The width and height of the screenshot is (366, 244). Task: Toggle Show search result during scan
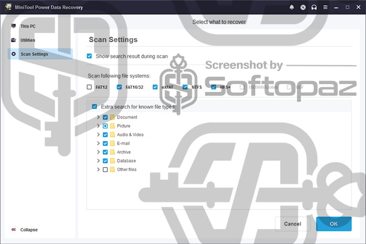coord(89,56)
